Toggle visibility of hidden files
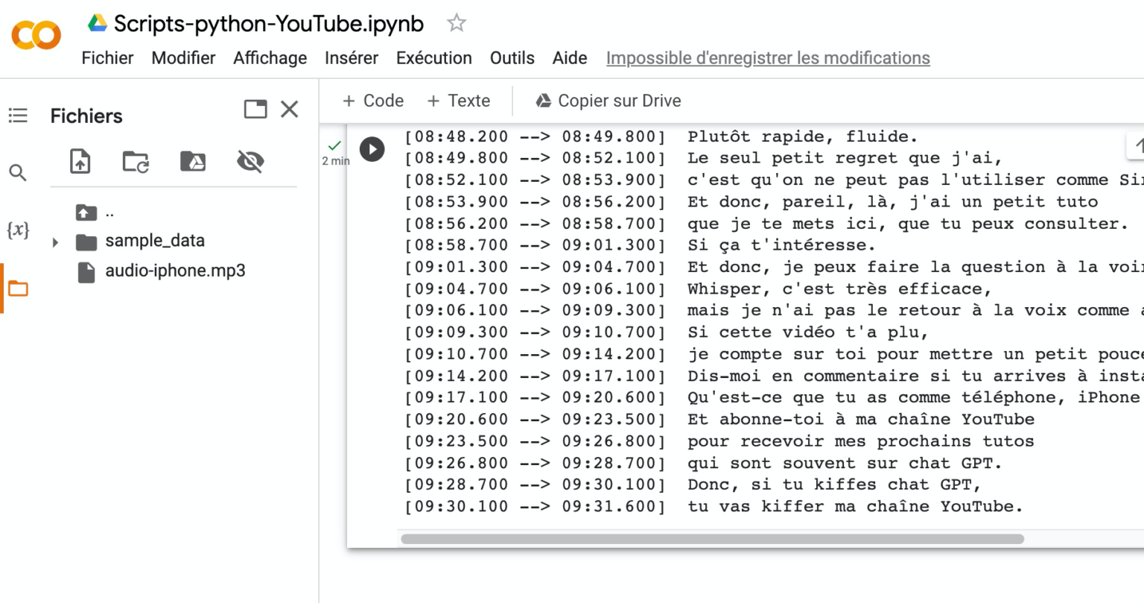1144x603 pixels. (250, 161)
